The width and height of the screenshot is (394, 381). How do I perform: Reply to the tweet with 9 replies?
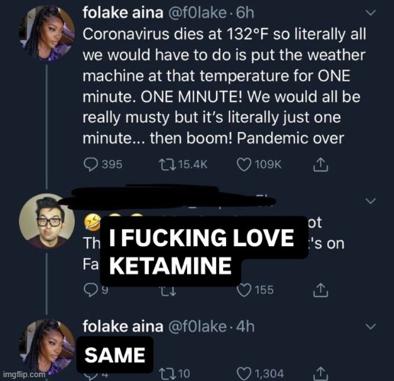click(x=91, y=290)
